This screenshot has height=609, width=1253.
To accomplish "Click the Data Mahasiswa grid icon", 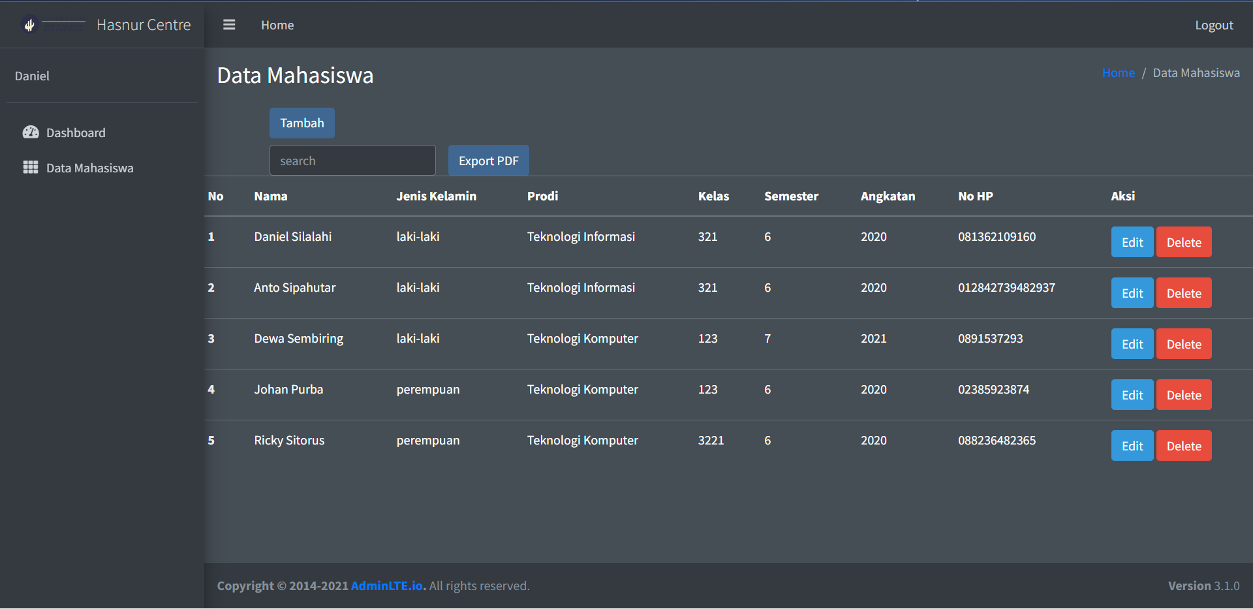I will click(30, 167).
